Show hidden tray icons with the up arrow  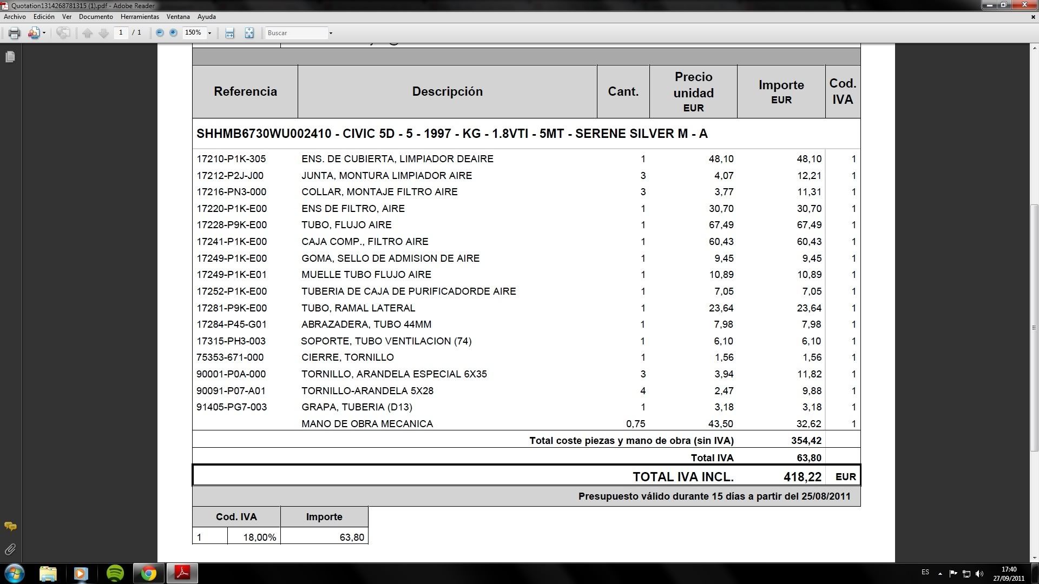(940, 574)
